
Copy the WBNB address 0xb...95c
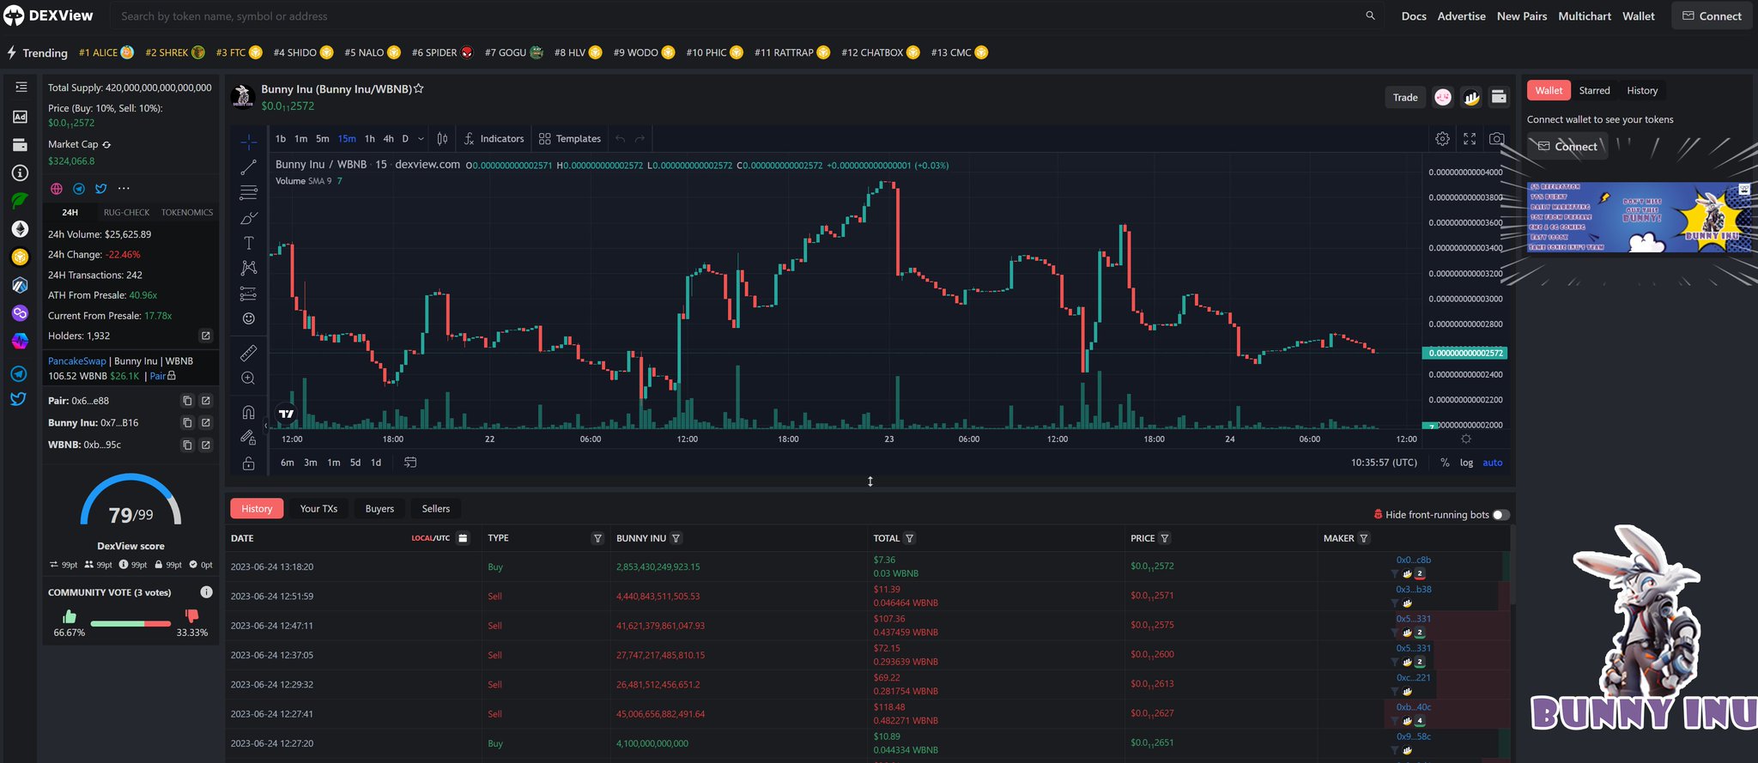click(187, 445)
